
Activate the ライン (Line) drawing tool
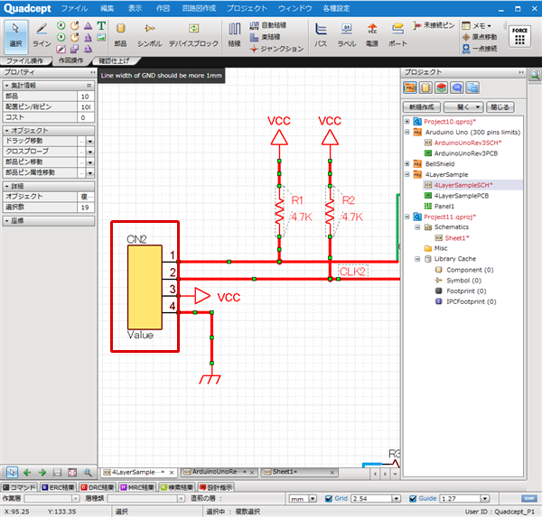point(42,34)
